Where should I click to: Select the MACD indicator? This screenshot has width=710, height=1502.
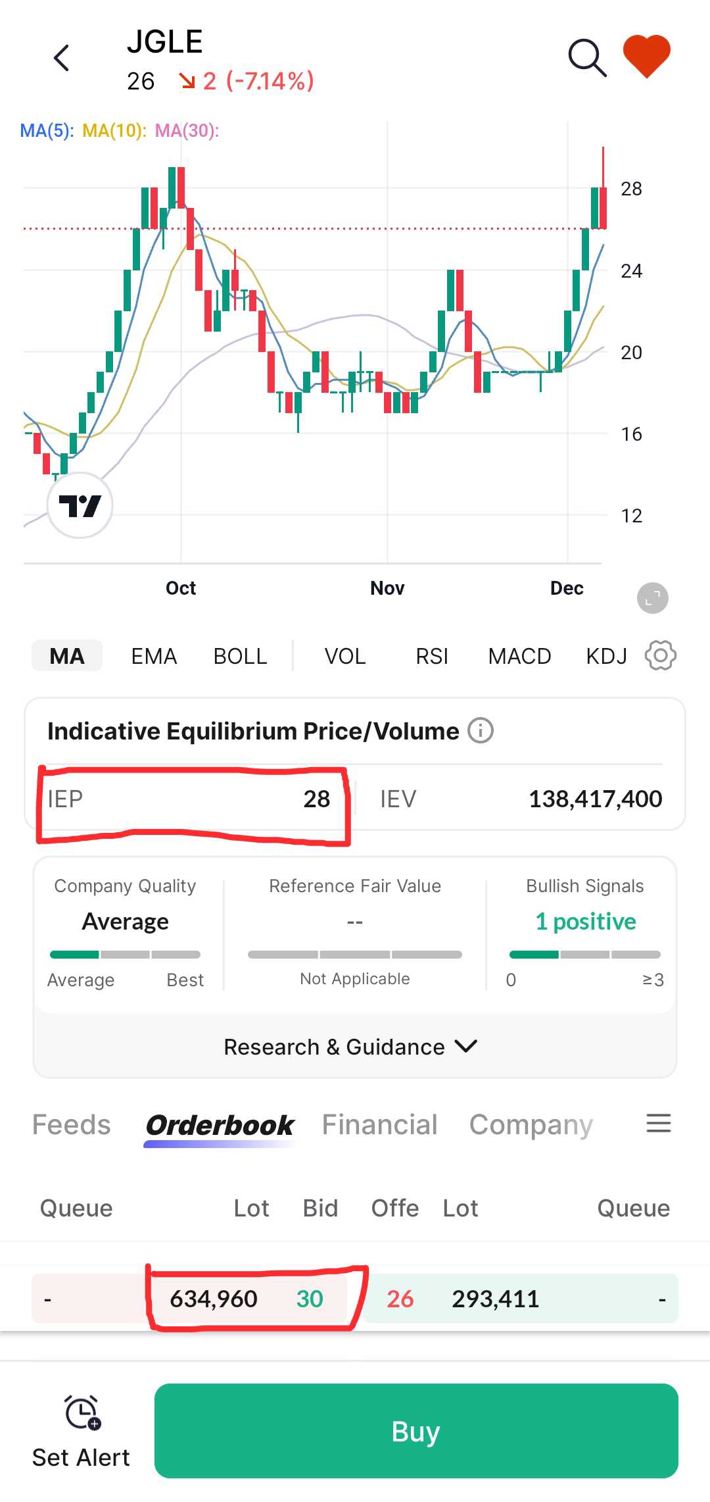(x=519, y=656)
